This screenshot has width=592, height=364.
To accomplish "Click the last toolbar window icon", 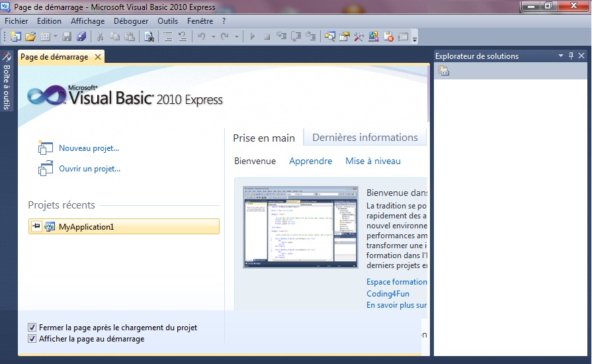I will (x=403, y=36).
